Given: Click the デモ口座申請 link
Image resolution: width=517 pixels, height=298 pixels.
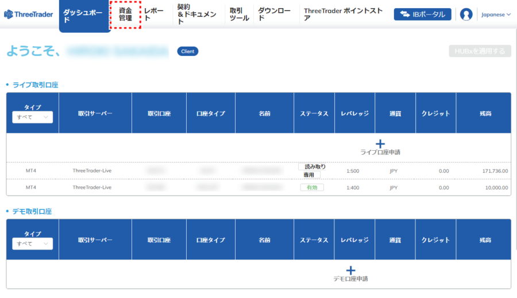Looking at the screenshot, I should [350, 278].
